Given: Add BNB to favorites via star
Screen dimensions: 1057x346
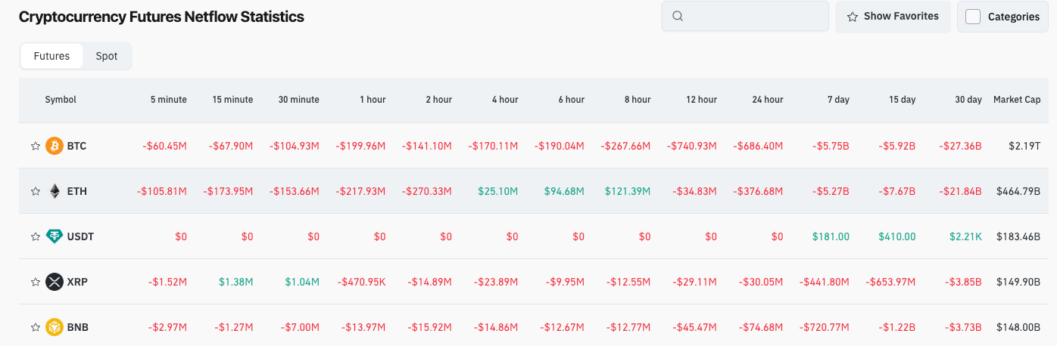Looking at the screenshot, I should [x=35, y=327].
